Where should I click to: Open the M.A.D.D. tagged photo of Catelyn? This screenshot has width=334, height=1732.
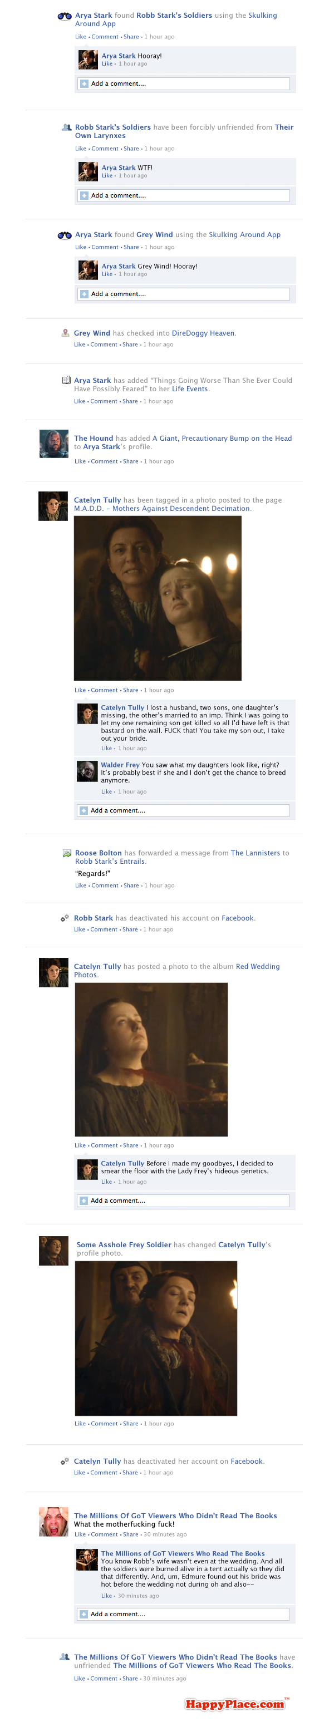157,598
